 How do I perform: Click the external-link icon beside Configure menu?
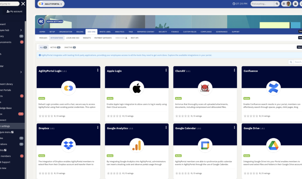point(12,132)
